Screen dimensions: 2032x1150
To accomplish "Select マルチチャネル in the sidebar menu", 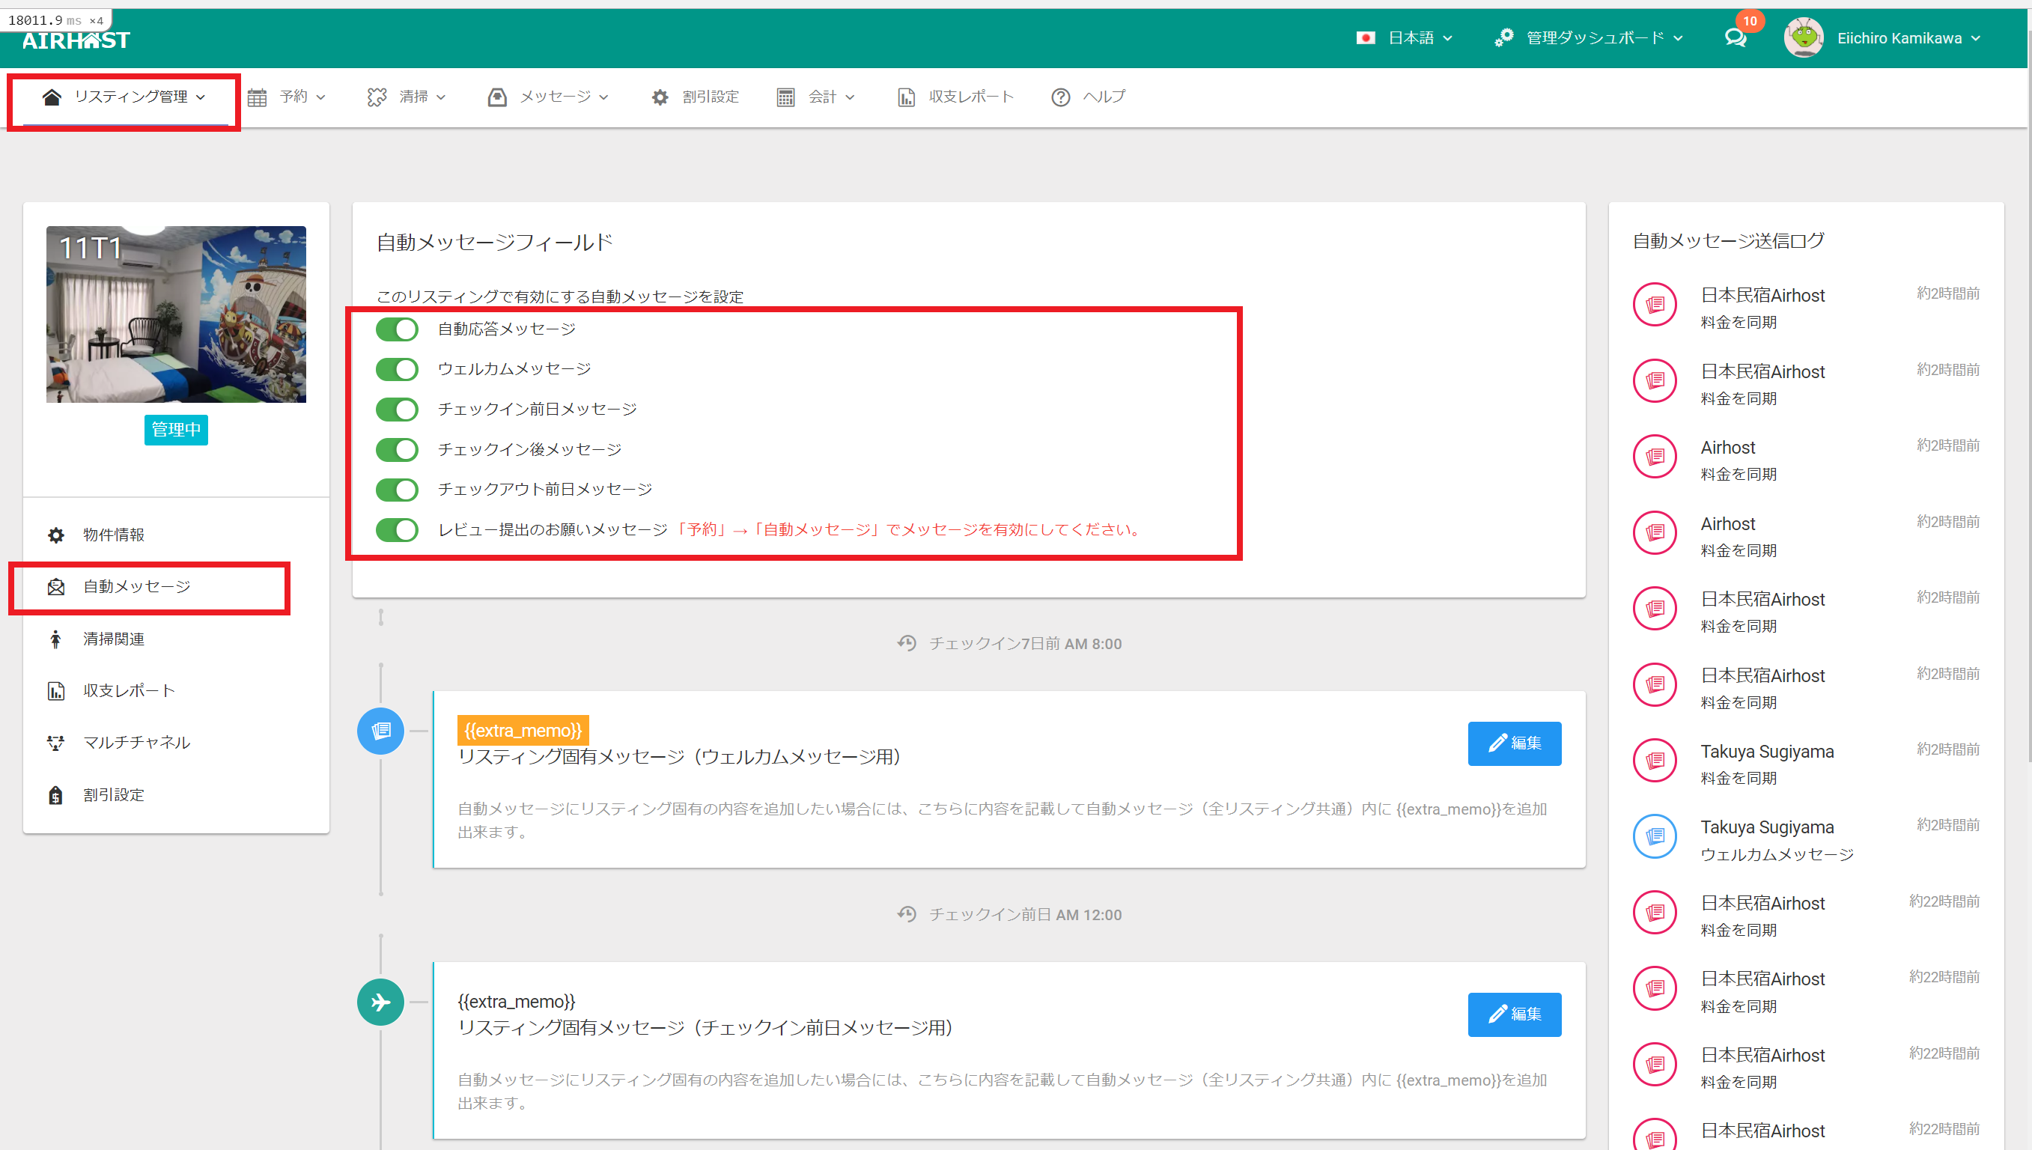I will (x=136, y=743).
